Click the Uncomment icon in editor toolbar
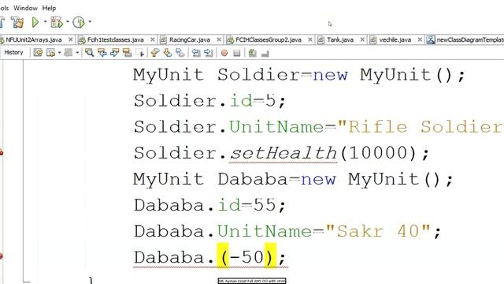Screen dimensions: 504x284 tap(265, 54)
